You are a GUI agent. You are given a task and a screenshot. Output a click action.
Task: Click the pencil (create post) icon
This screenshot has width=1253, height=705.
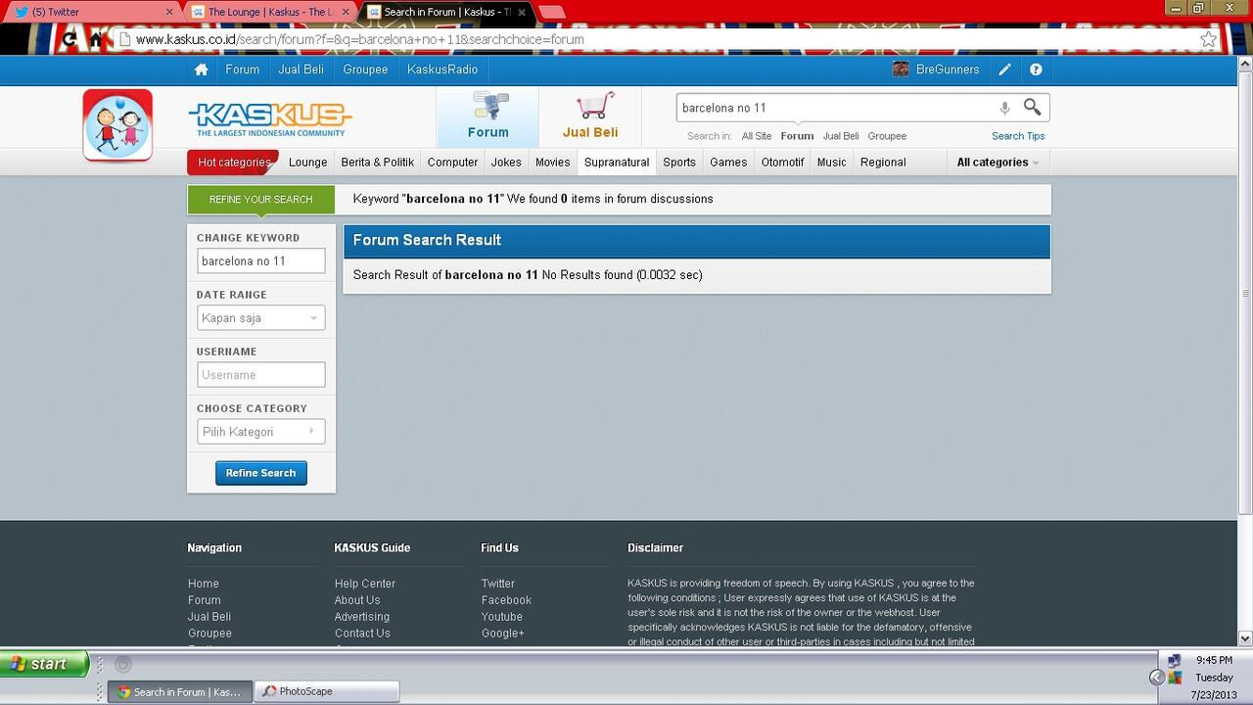(x=1004, y=70)
